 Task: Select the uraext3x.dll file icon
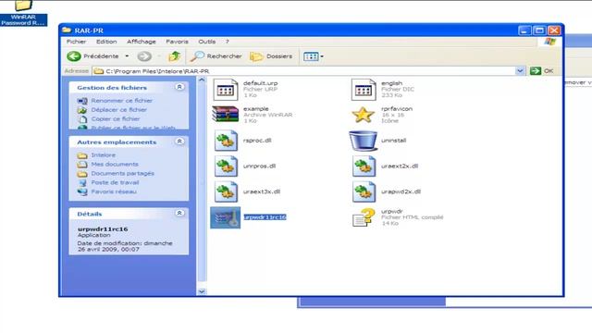(226, 191)
